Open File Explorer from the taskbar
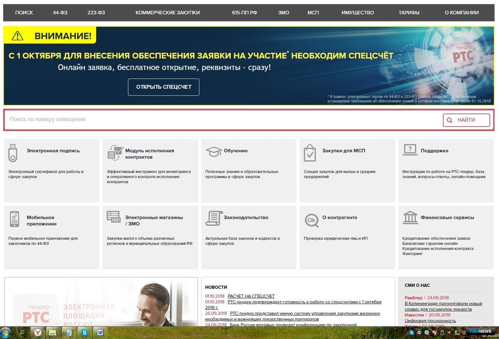The width and height of the screenshot is (499, 339). point(52,333)
